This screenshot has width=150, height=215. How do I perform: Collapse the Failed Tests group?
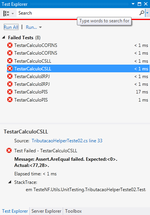(3, 37)
